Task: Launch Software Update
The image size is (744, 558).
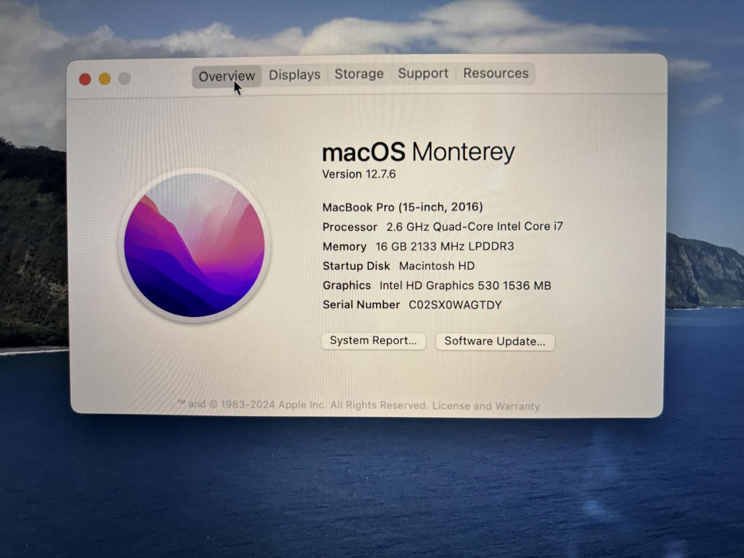Action: coord(494,342)
